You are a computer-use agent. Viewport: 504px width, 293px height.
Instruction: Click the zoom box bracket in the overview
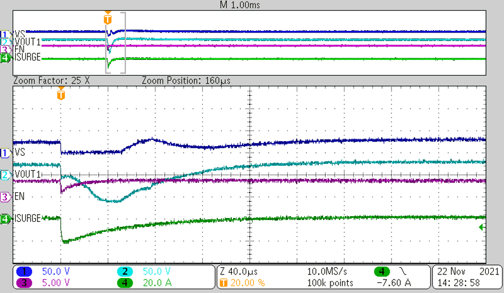click(115, 43)
